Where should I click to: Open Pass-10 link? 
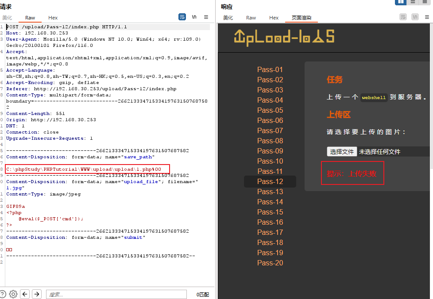click(x=270, y=161)
